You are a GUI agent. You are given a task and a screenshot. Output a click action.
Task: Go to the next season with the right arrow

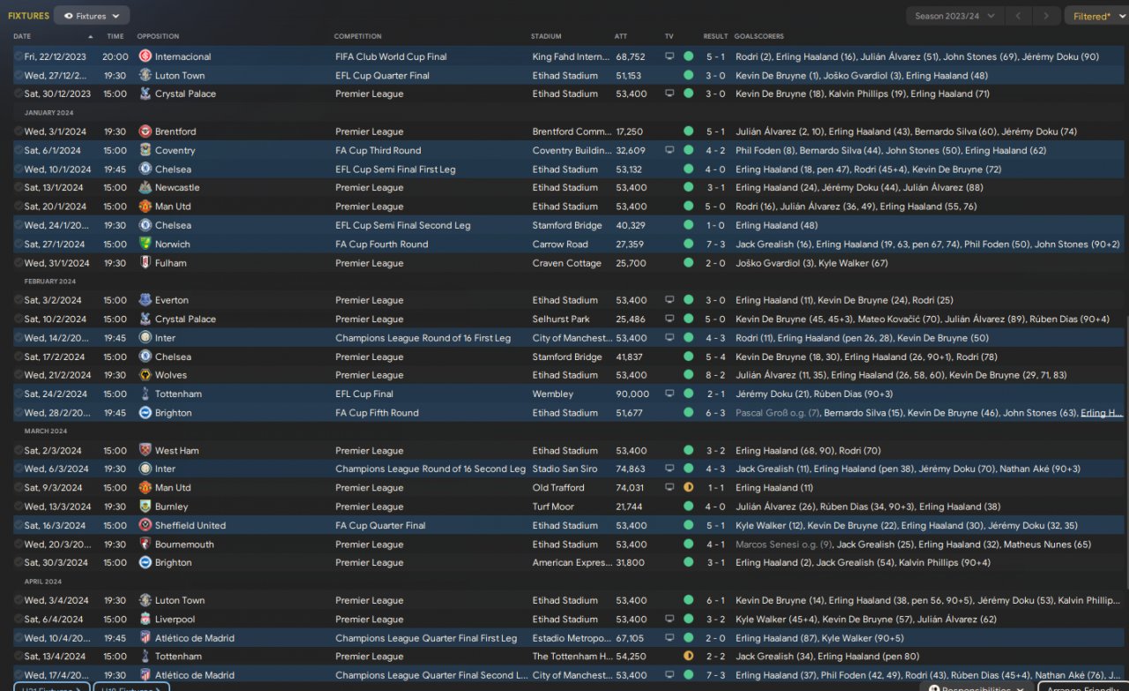coord(1047,16)
